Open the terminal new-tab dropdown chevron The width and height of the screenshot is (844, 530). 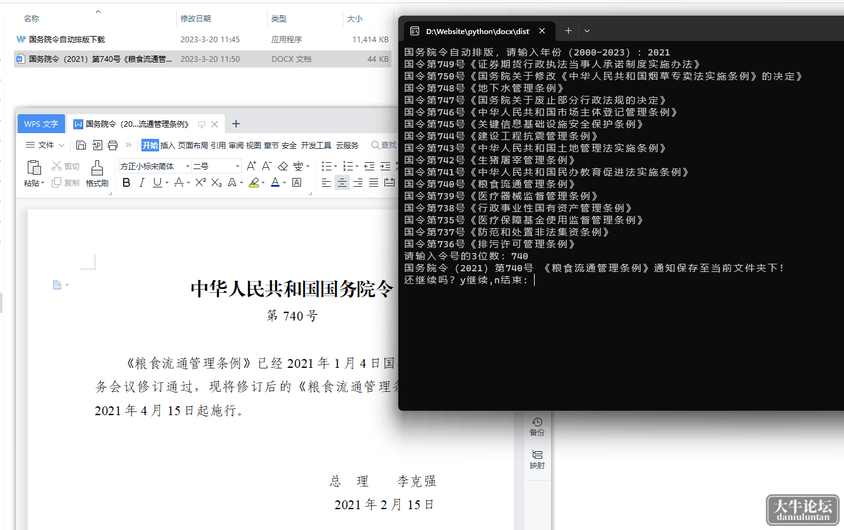(587, 30)
